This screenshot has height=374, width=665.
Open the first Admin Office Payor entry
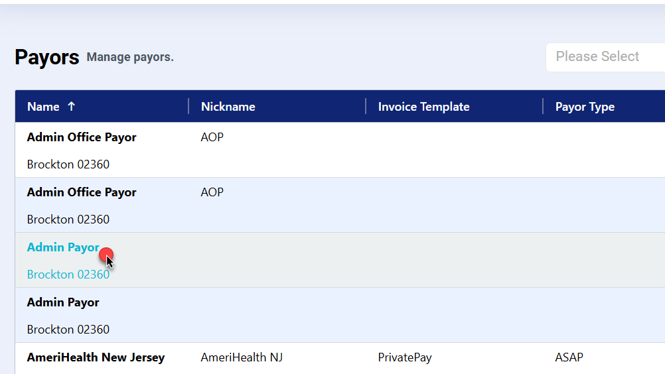click(82, 137)
